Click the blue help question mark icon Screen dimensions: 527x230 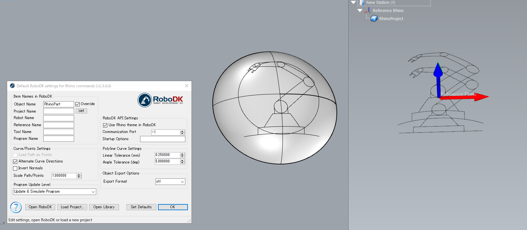pos(16,207)
